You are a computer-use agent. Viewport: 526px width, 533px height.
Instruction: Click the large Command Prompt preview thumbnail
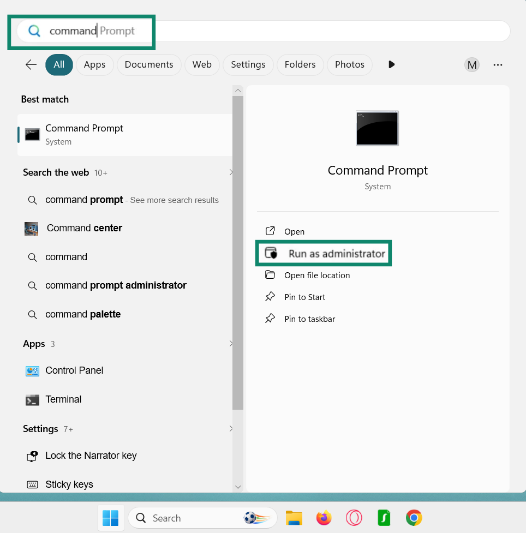coord(377,128)
